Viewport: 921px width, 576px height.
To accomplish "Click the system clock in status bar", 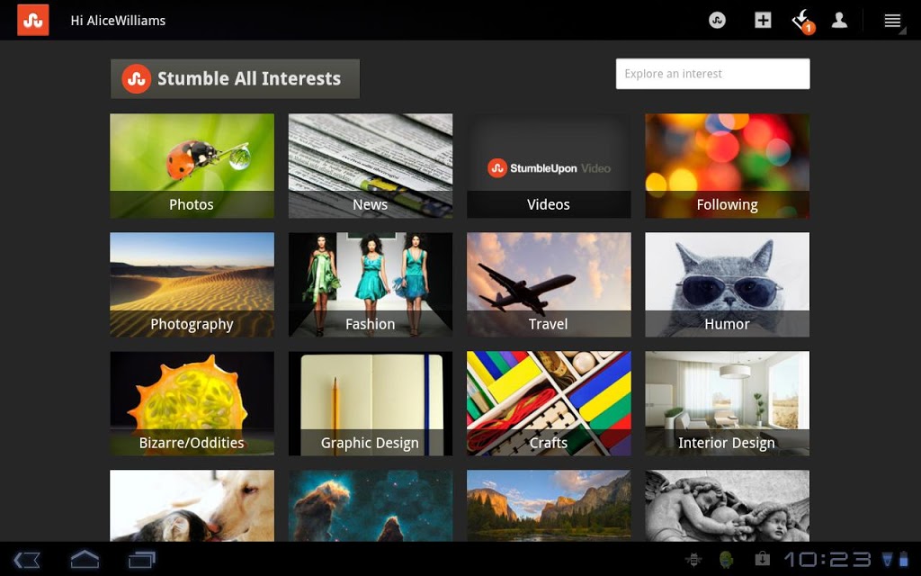I will point(827,560).
